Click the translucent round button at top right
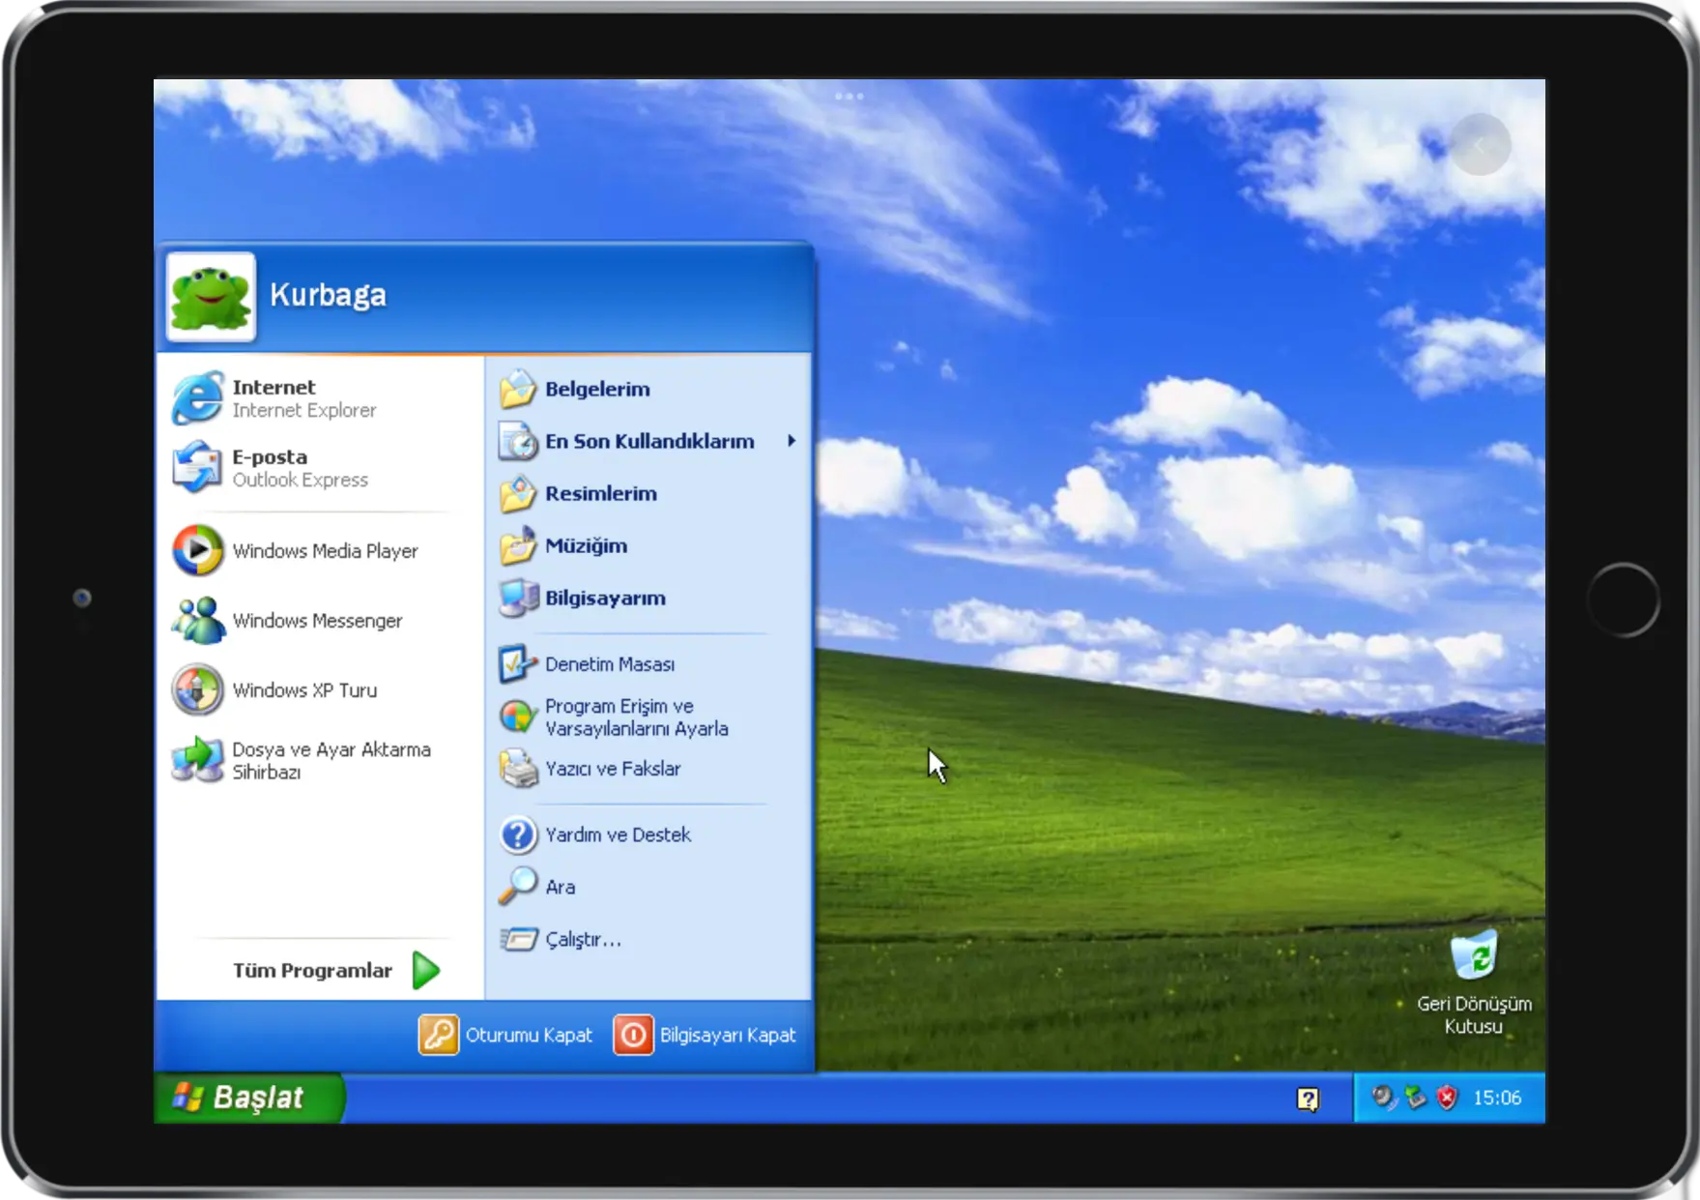Viewport: 1700px width, 1200px height. (1480, 145)
